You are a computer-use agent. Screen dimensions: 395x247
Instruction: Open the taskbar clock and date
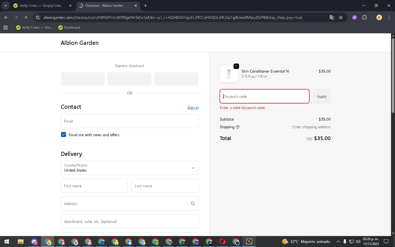tap(371, 241)
